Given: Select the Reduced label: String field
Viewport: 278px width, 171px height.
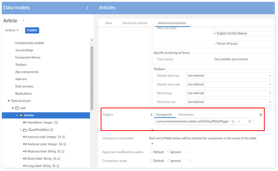Looking at the screenshot, I should (x=46, y=151).
